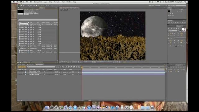
Task: Select the Rotation tool
Action: tap(26, 6)
